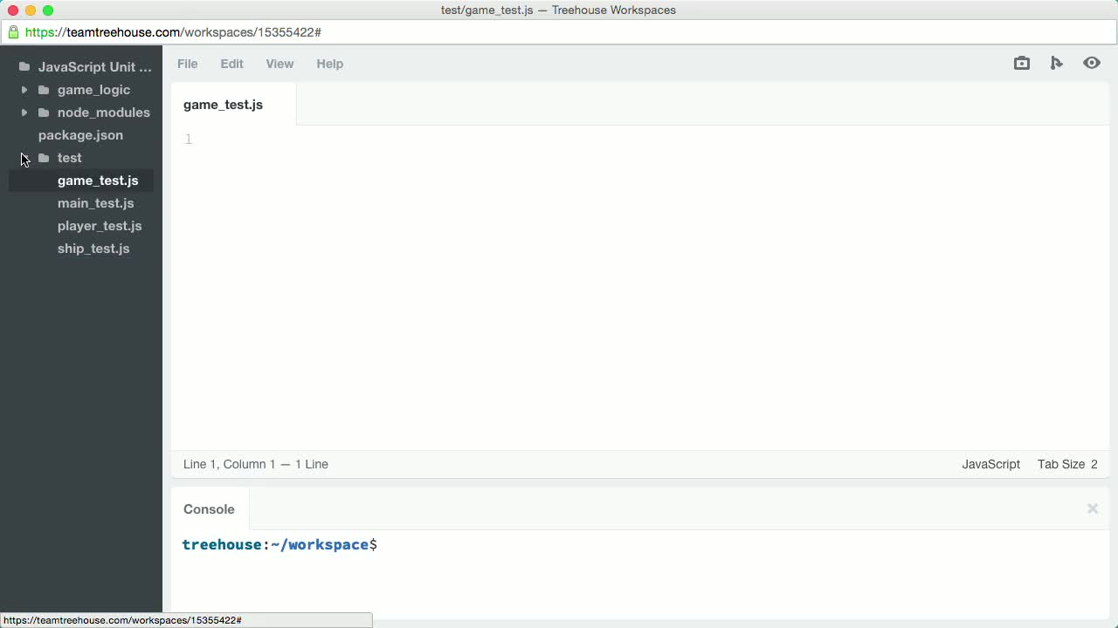Minimize the window with the yellow button
The width and height of the screenshot is (1118, 628).
pos(31,10)
